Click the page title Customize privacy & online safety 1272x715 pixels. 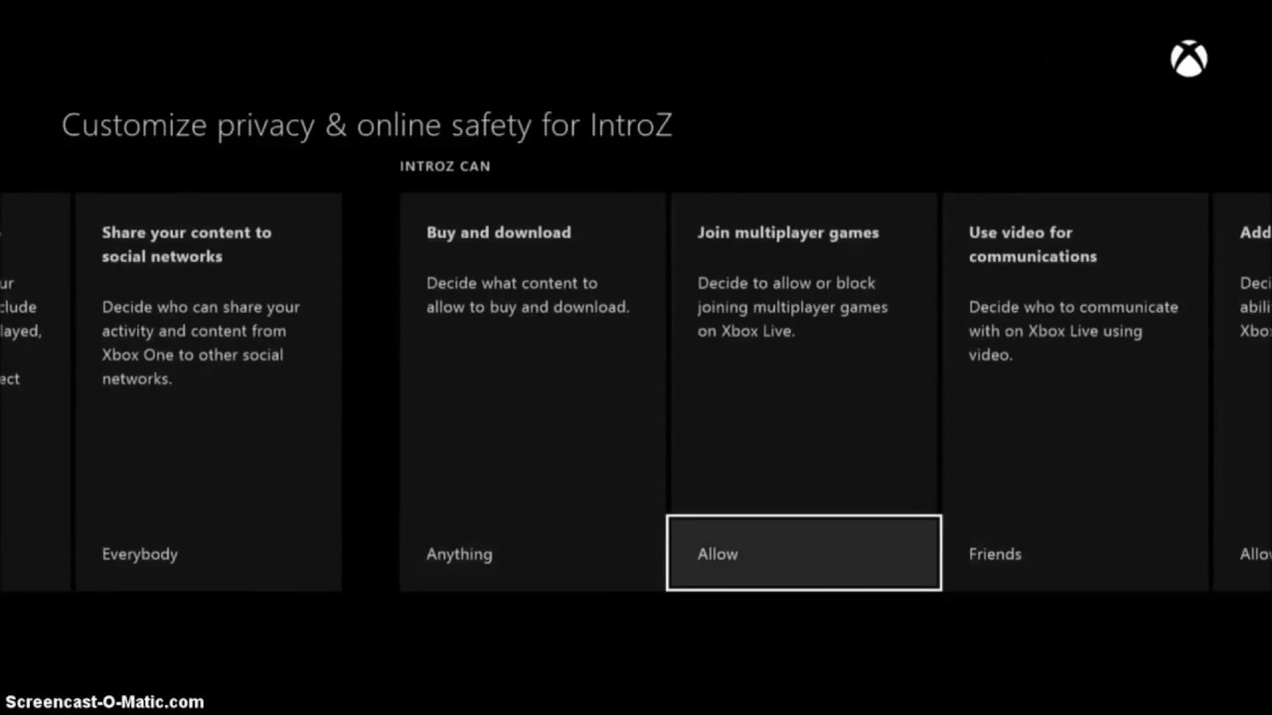click(x=367, y=125)
